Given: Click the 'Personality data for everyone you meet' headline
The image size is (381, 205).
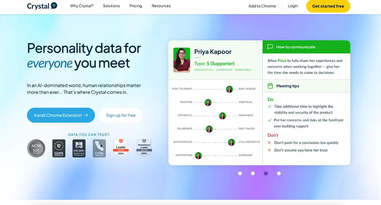Looking at the screenshot, I should coord(84,56).
